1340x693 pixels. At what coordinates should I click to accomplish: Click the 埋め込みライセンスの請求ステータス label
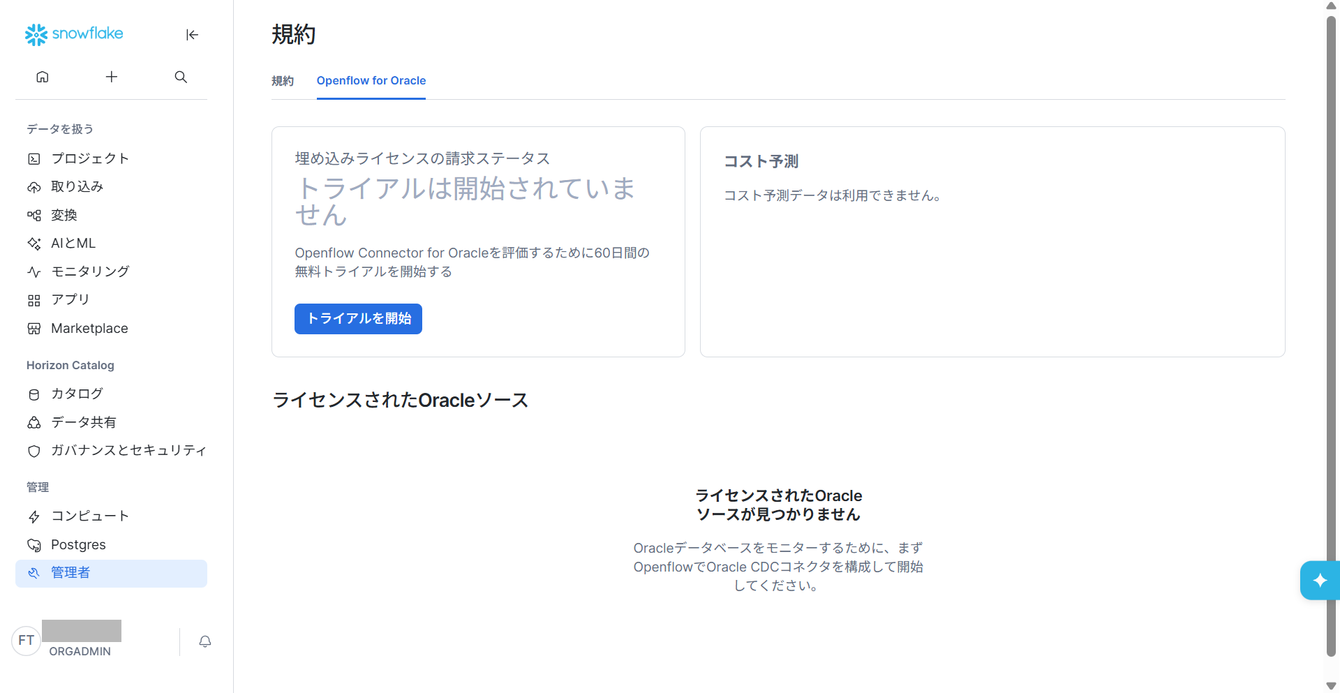click(x=422, y=158)
